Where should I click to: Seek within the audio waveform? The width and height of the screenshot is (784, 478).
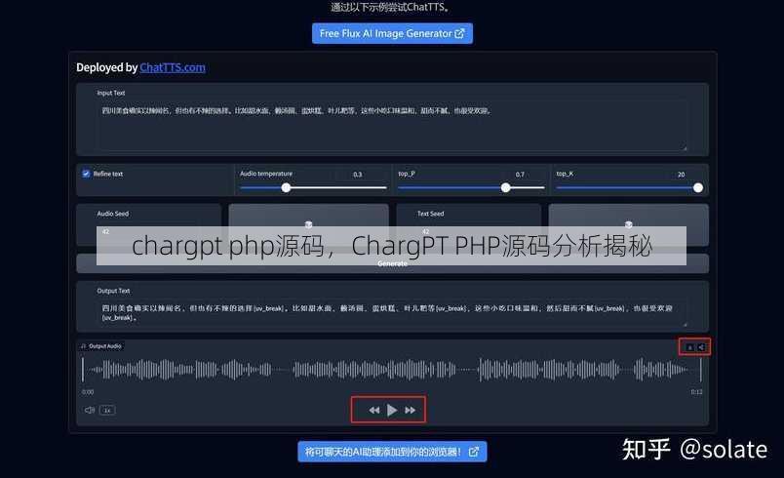(392, 370)
